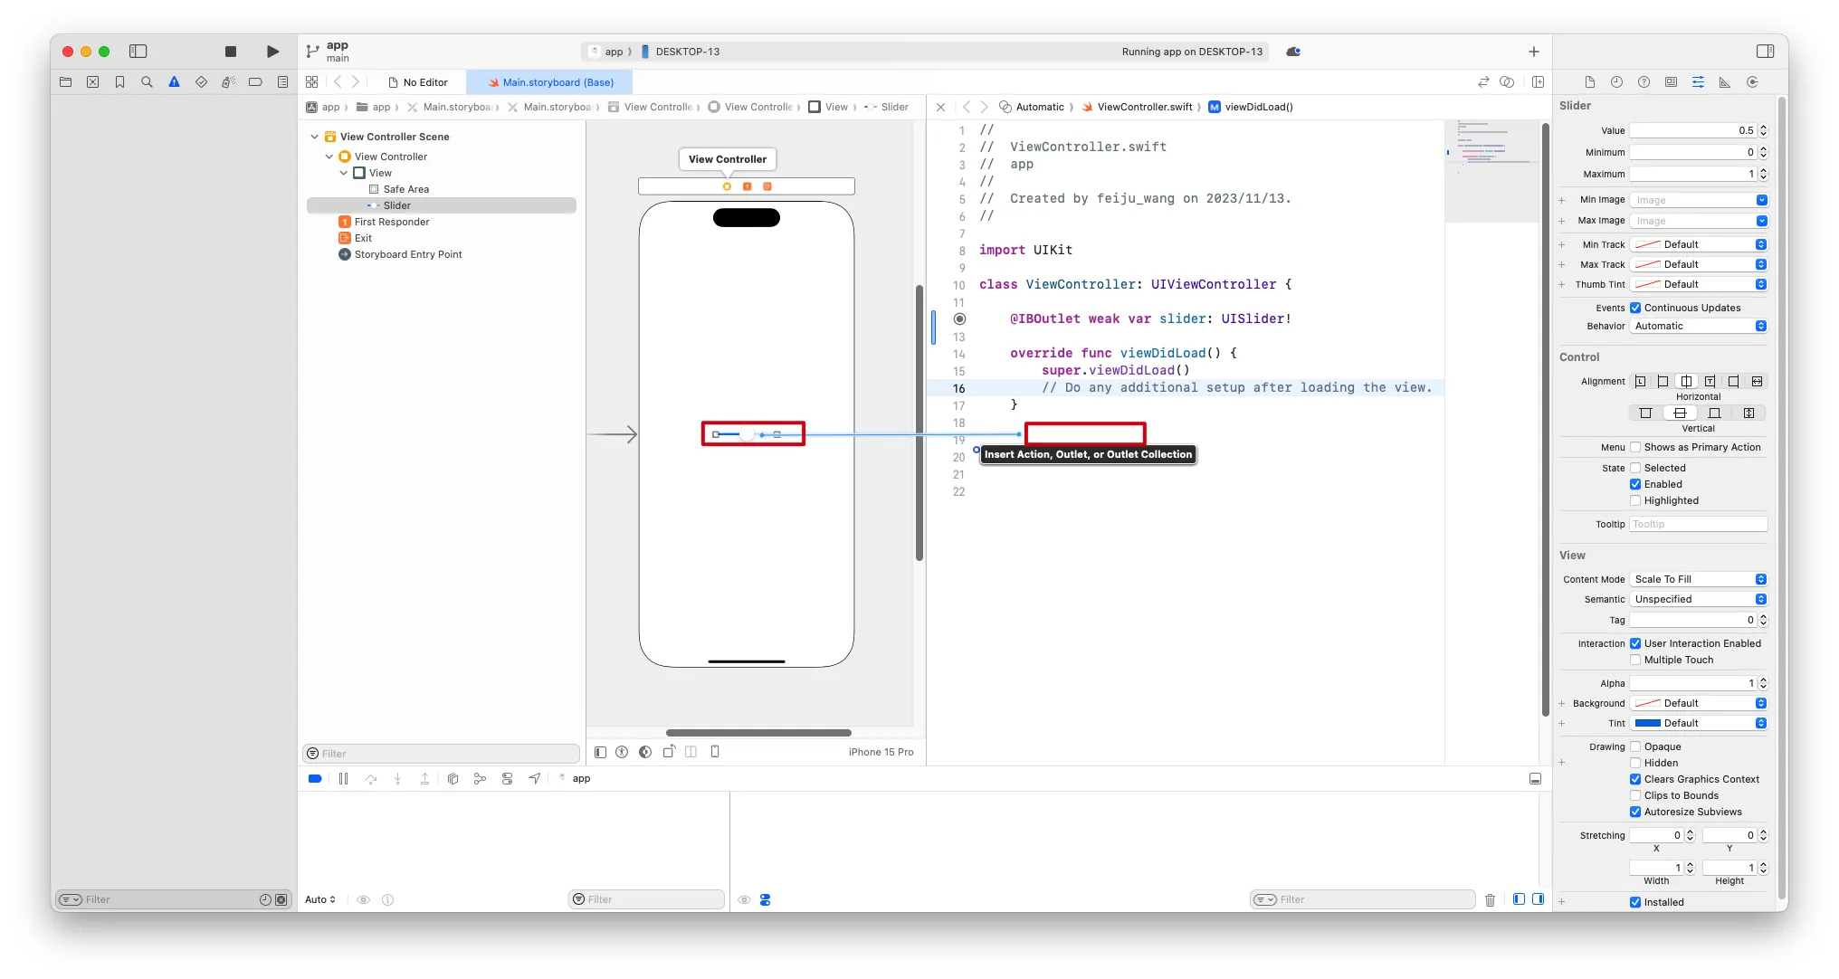Collapse the View Controller Scene disclosure triangle

(x=314, y=137)
